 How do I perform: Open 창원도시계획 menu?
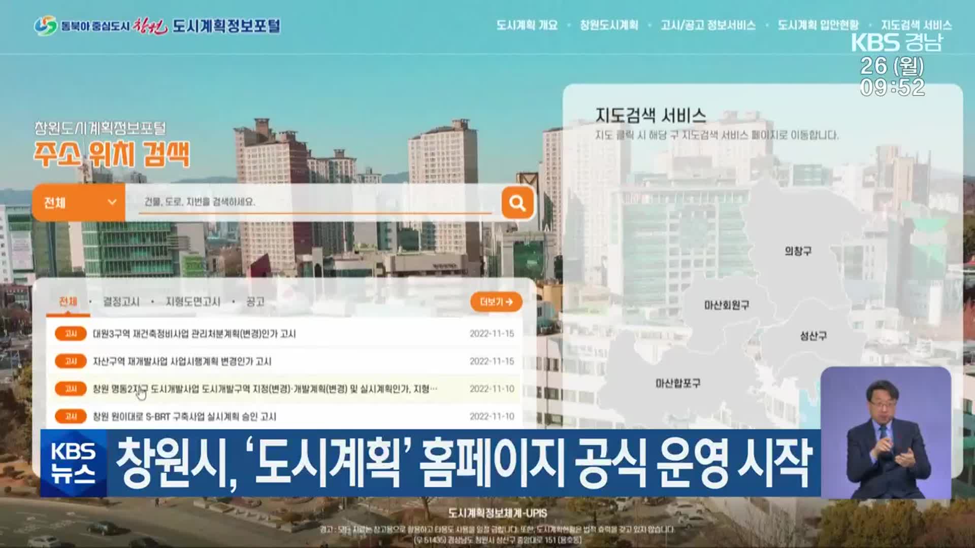coord(609,25)
